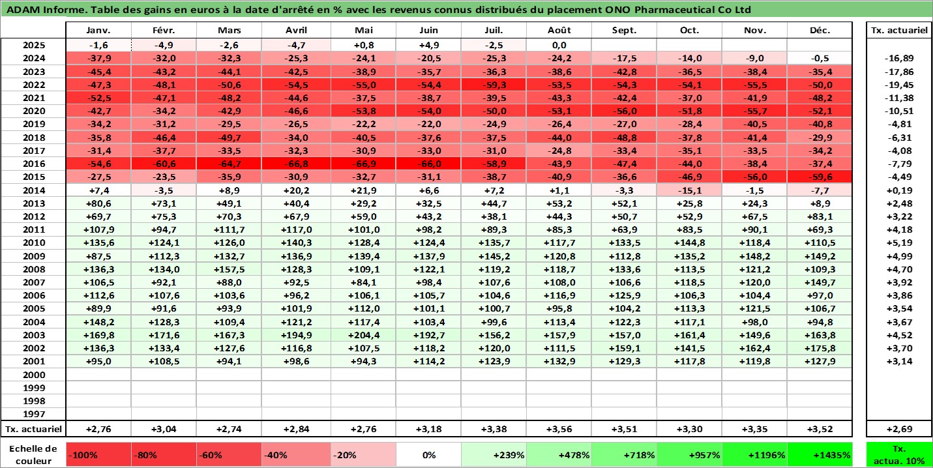Select the -100% color scale swatch

tap(98, 455)
